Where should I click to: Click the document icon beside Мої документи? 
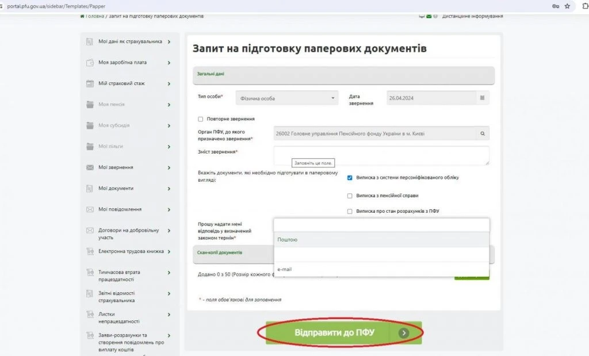pyautogui.click(x=90, y=189)
